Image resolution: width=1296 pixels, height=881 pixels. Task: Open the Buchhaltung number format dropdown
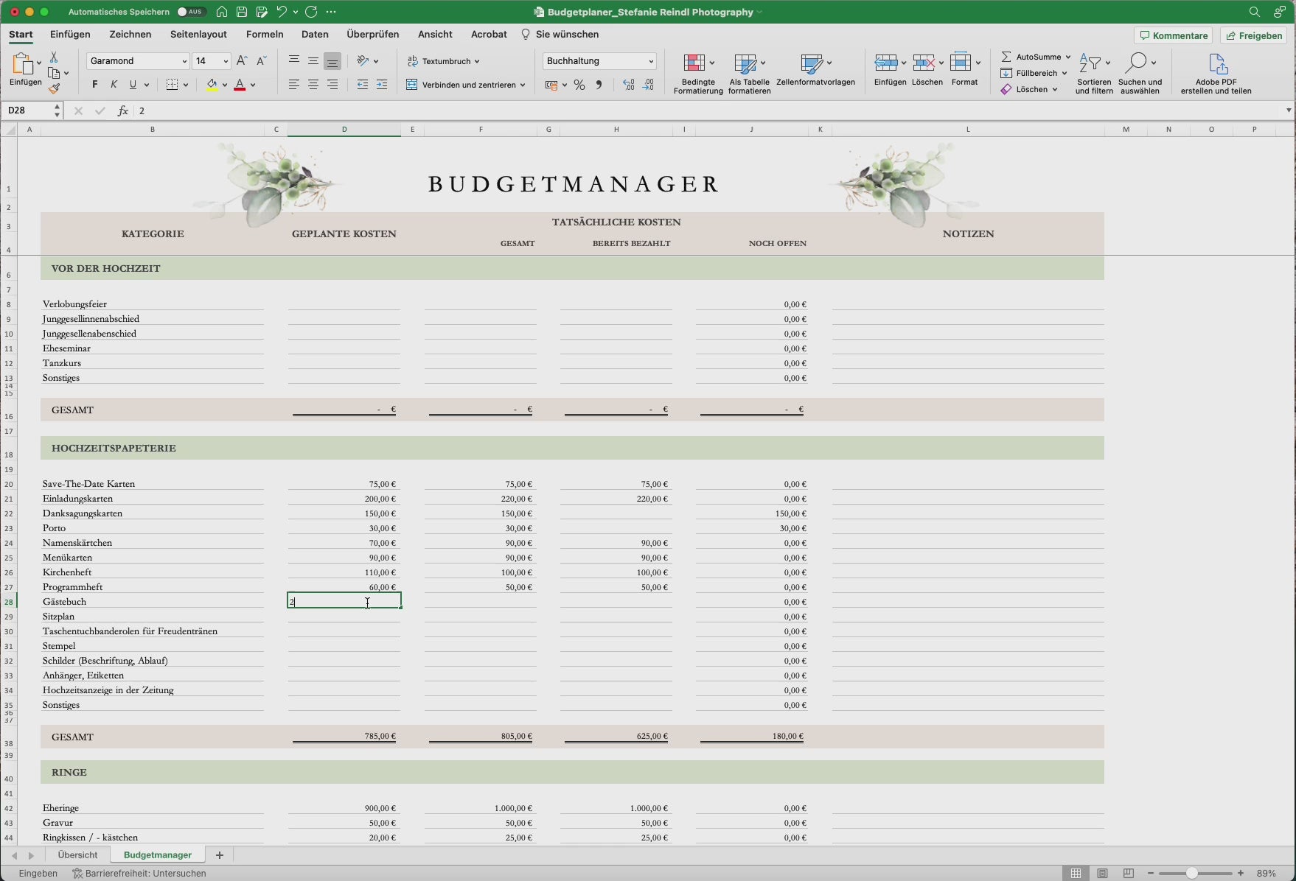click(x=650, y=61)
